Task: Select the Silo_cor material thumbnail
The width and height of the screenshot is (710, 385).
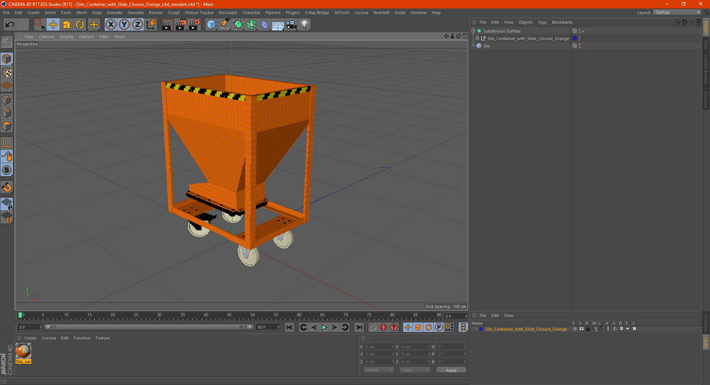Action: [x=23, y=351]
